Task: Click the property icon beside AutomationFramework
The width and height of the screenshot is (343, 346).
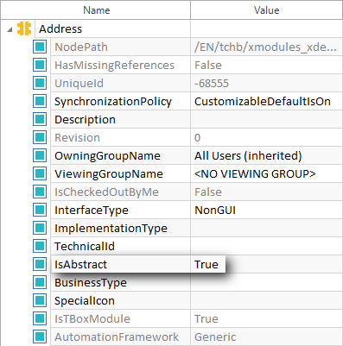Action: [x=40, y=337]
